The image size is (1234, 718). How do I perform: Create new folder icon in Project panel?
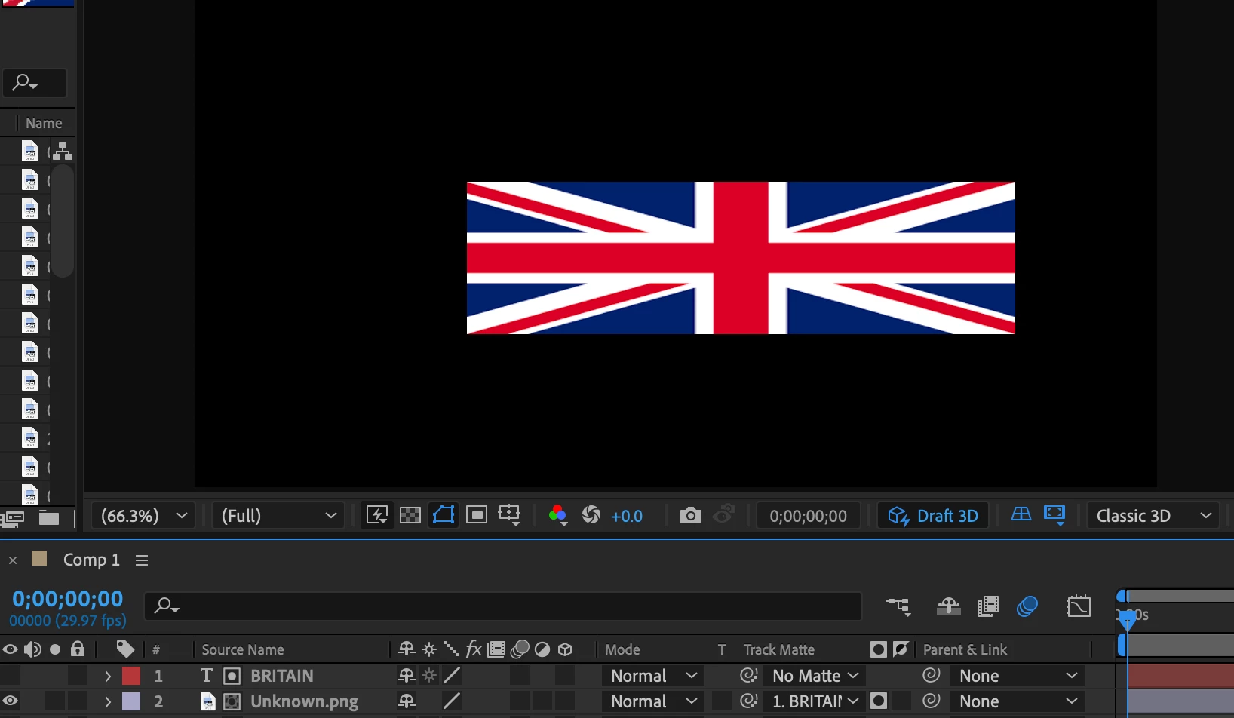pos(49,517)
